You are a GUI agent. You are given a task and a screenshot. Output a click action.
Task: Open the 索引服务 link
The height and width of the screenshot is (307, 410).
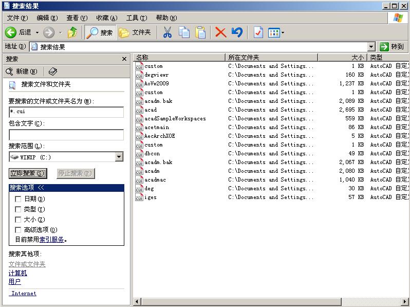coord(51,239)
